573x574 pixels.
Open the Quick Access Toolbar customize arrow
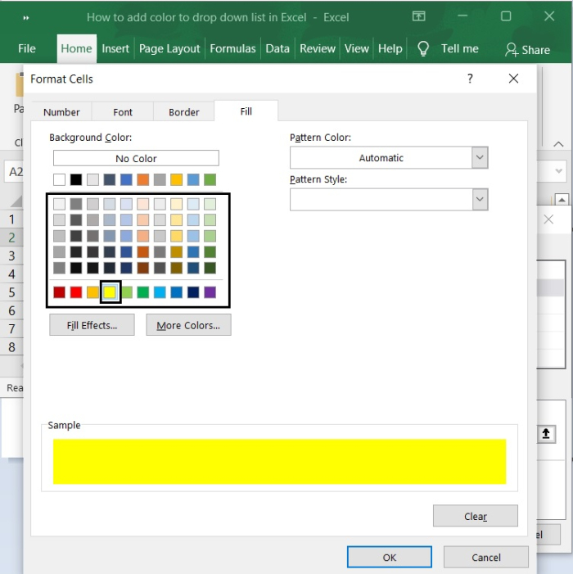pyautogui.click(x=26, y=17)
